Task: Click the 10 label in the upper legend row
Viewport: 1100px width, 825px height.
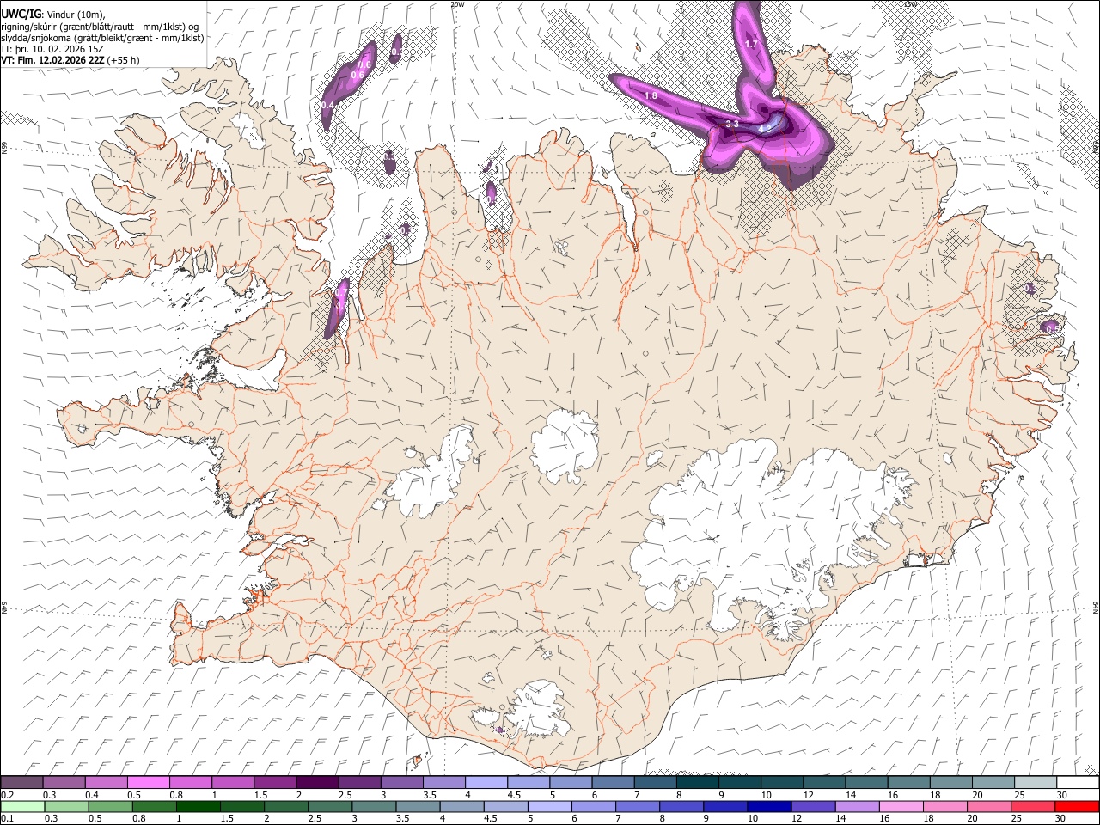Action: (766, 795)
